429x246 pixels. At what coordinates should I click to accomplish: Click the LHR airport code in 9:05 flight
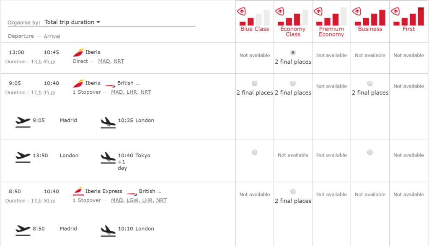point(132,92)
